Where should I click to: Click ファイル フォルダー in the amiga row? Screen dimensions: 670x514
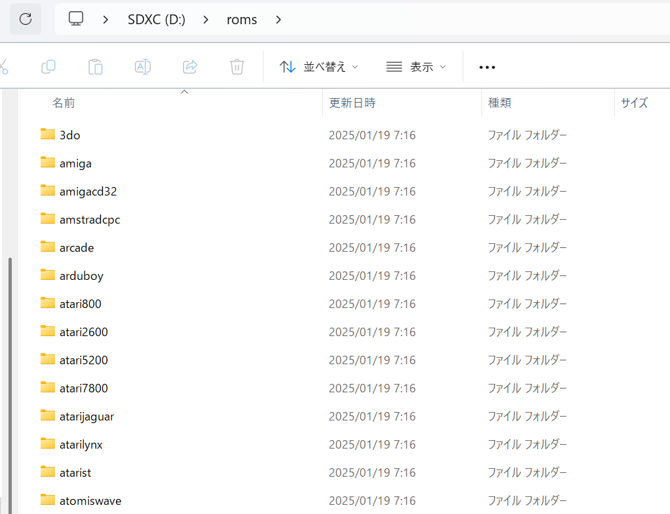527,163
